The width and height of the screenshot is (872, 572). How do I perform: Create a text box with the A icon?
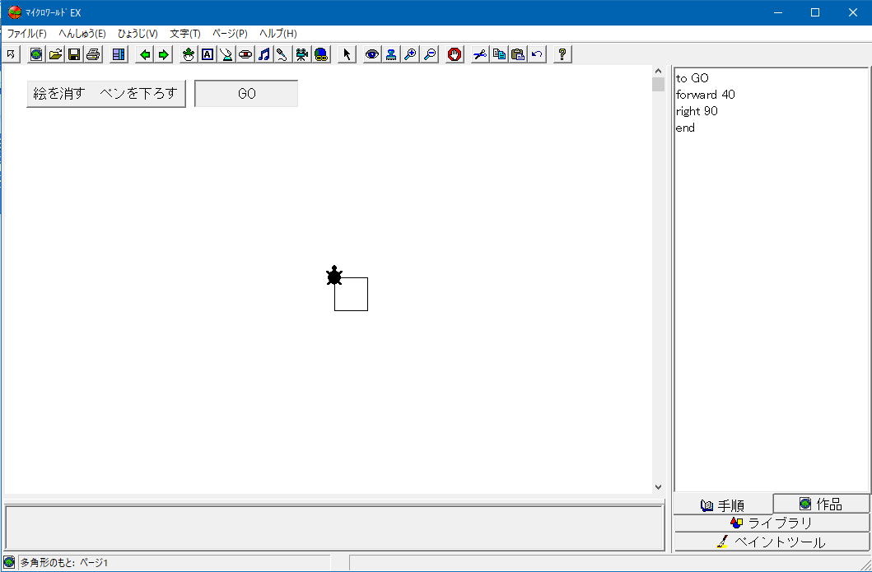tap(208, 54)
